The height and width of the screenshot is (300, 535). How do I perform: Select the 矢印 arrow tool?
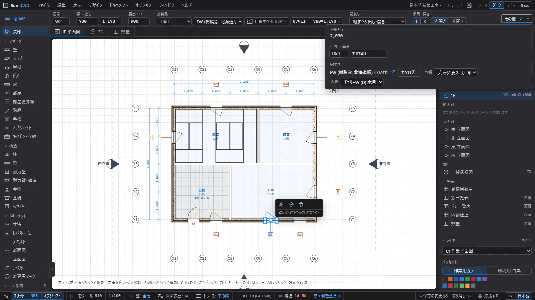(24, 32)
